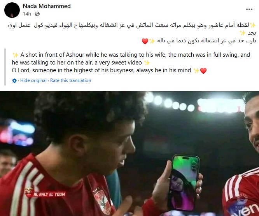
Task: Click Rate this translation link
Action: click(x=70, y=80)
